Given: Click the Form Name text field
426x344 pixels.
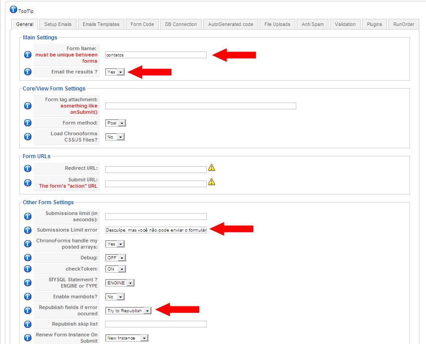Looking at the screenshot, I should [156, 55].
